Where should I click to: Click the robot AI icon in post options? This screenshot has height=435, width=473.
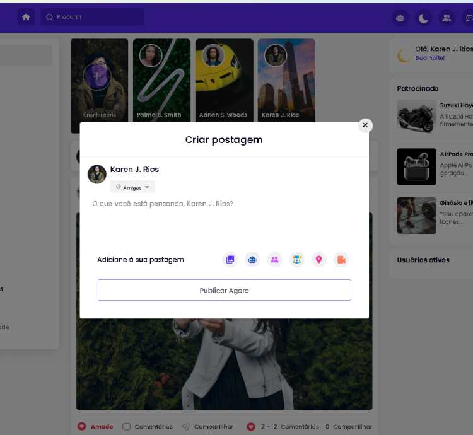pyautogui.click(x=252, y=259)
